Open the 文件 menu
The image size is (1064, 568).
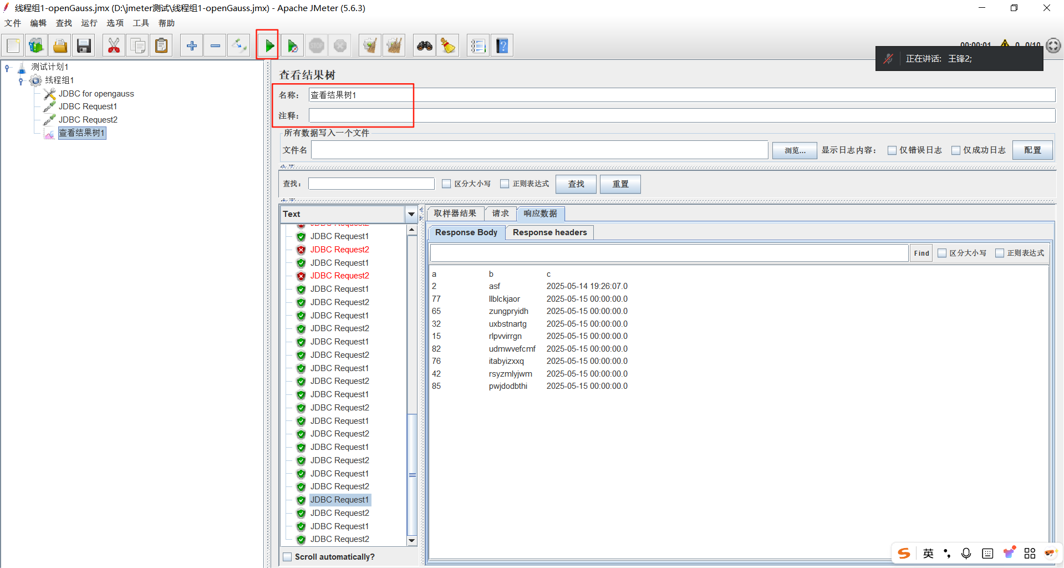13,23
